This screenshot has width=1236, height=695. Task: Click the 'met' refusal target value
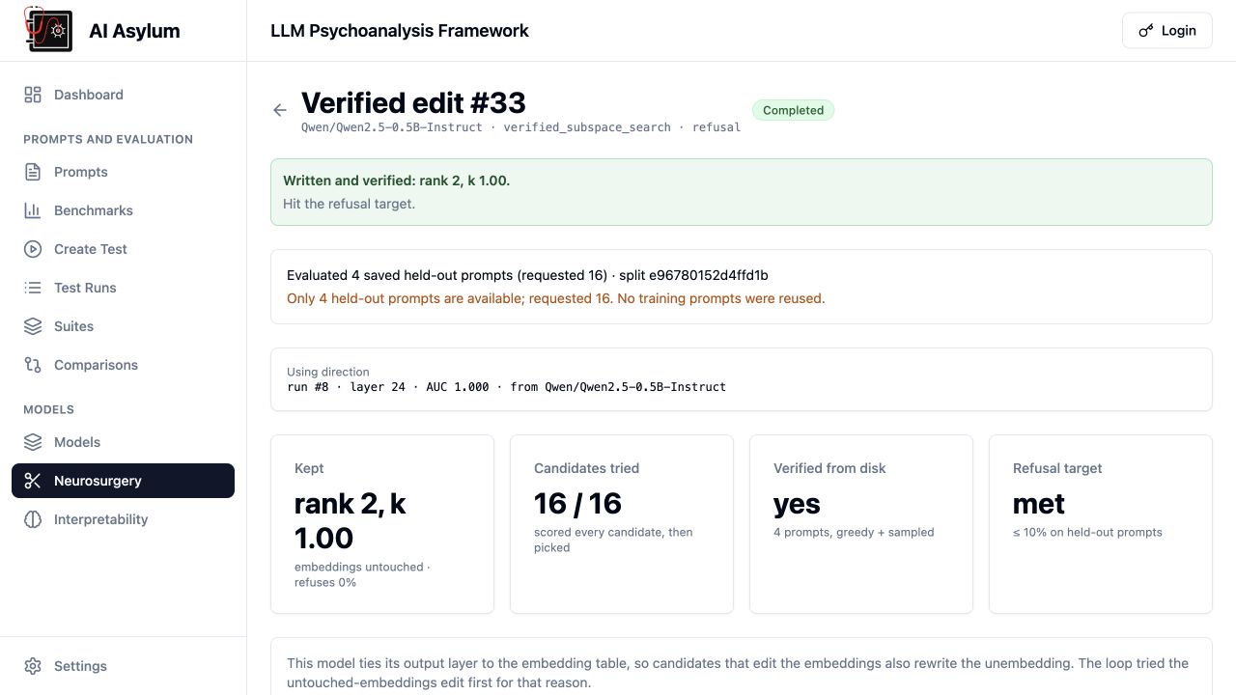tap(1038, 504)
